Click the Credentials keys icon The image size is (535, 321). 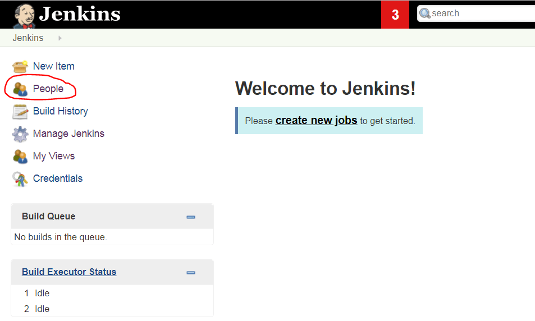(20, 179)
